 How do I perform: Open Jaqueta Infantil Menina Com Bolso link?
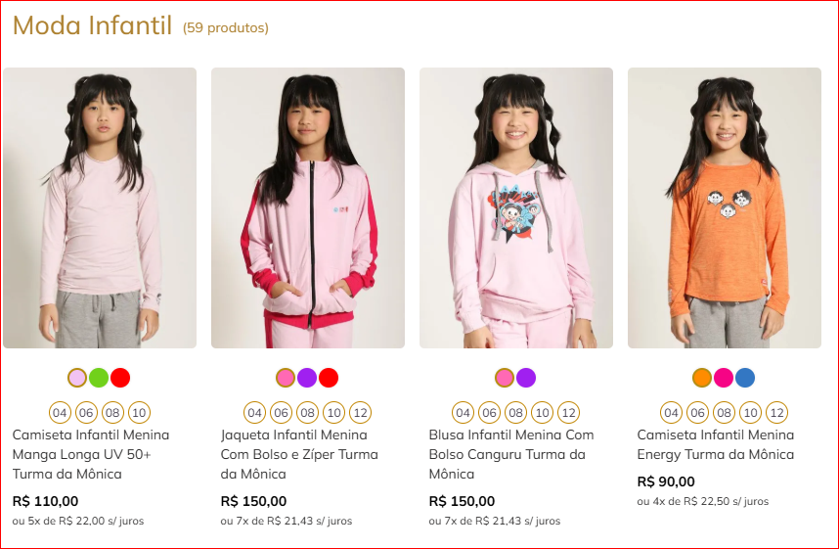(299, 454)
